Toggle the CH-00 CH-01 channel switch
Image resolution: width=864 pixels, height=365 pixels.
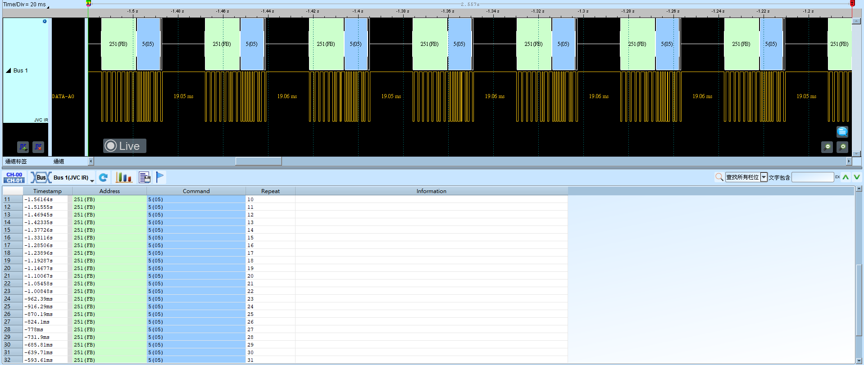(14, 178)
